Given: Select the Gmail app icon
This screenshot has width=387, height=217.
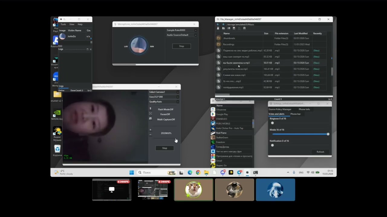Looking at the screenshot, I should pyautogui.click(x=213, y=161).
